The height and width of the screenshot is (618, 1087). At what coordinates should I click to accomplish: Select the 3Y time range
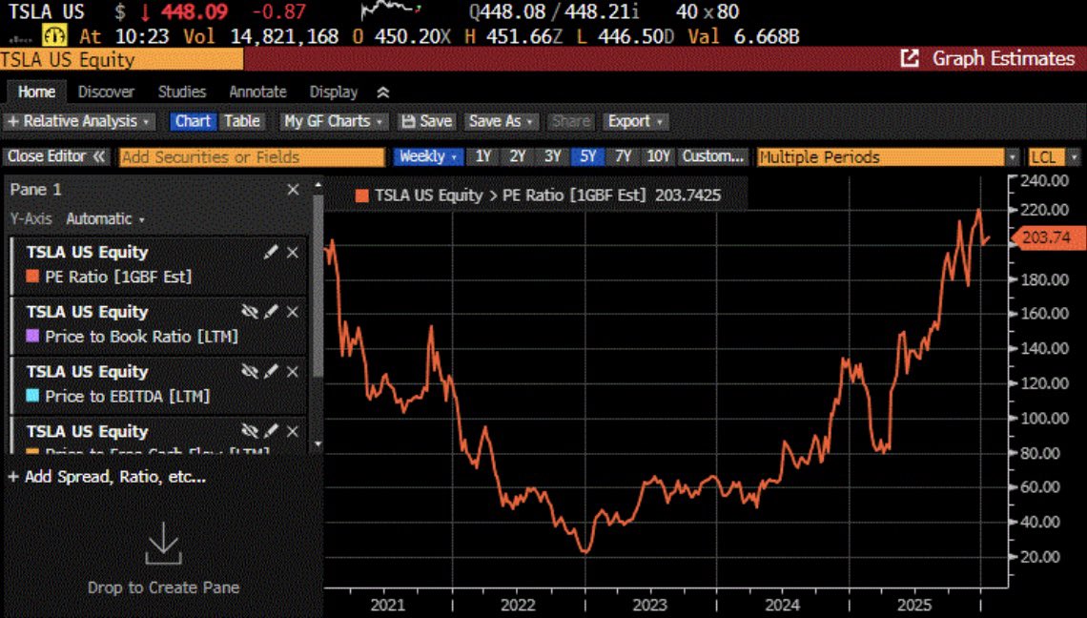click(552, 156)
